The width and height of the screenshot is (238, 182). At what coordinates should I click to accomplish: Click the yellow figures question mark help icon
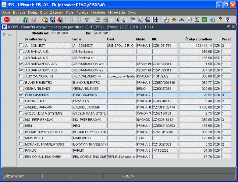(220, 20)
